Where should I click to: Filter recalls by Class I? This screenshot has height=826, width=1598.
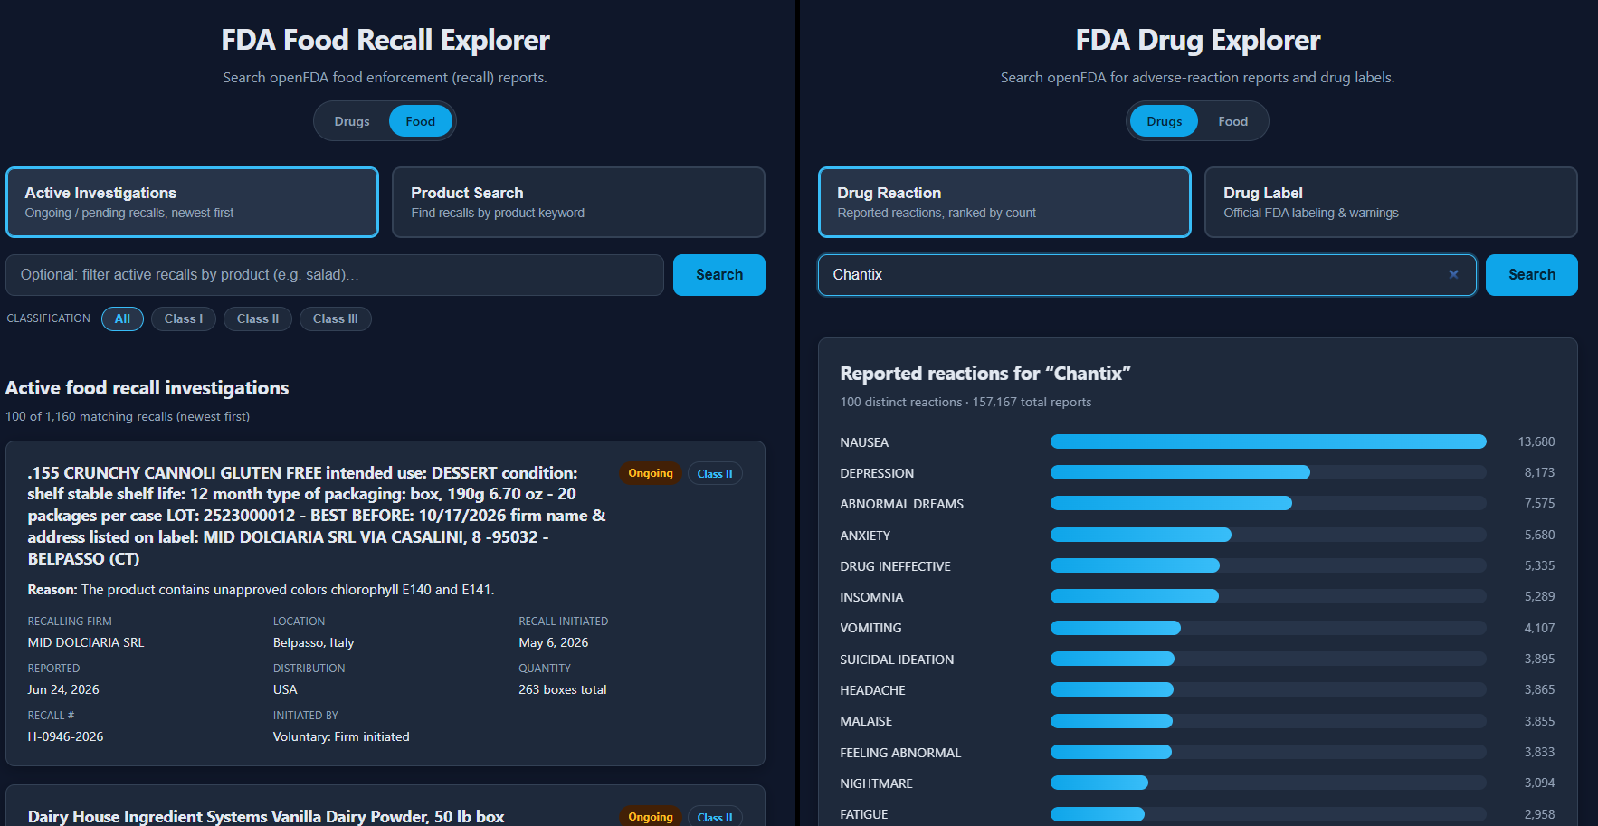click(x=184, y=318)
